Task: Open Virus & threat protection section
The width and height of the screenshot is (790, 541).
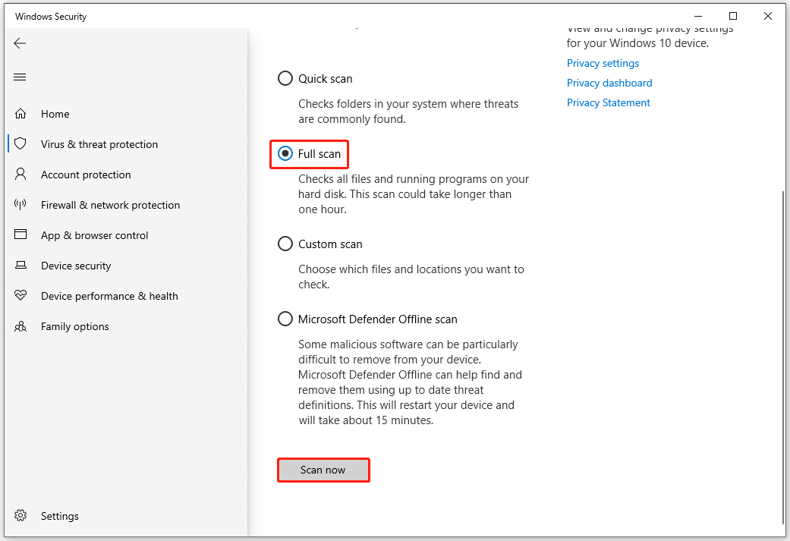Action: (x=99, y=144)
